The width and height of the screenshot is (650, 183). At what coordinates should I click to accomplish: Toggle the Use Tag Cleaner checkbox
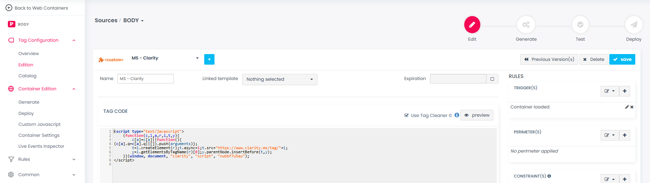pyautogui.click(x=406, y=115)
